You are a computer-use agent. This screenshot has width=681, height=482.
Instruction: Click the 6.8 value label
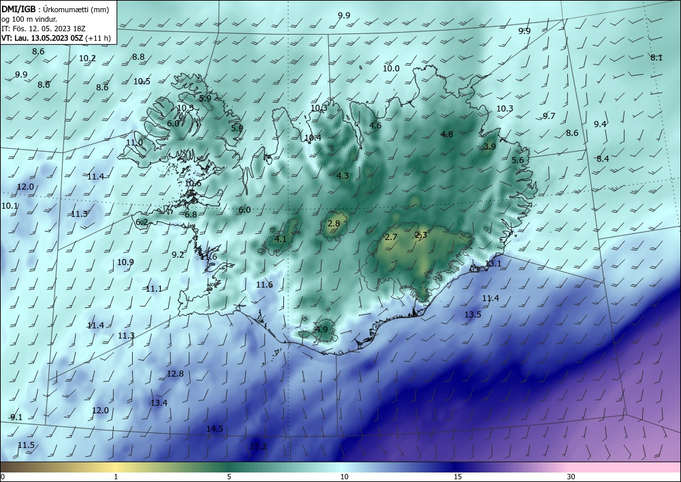[191, 215]
